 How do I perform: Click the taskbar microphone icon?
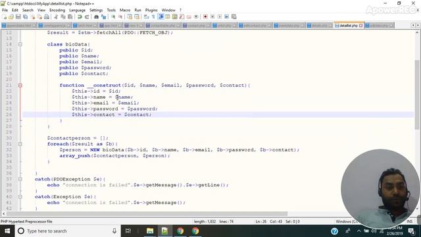pos(114,231)
